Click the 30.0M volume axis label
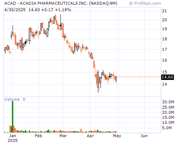The width and height of the screenshot is (180, 144). (x=168, y=102)
